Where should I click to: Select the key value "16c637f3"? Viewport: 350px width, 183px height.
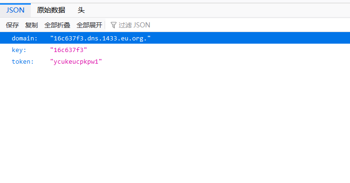point(69,50)
